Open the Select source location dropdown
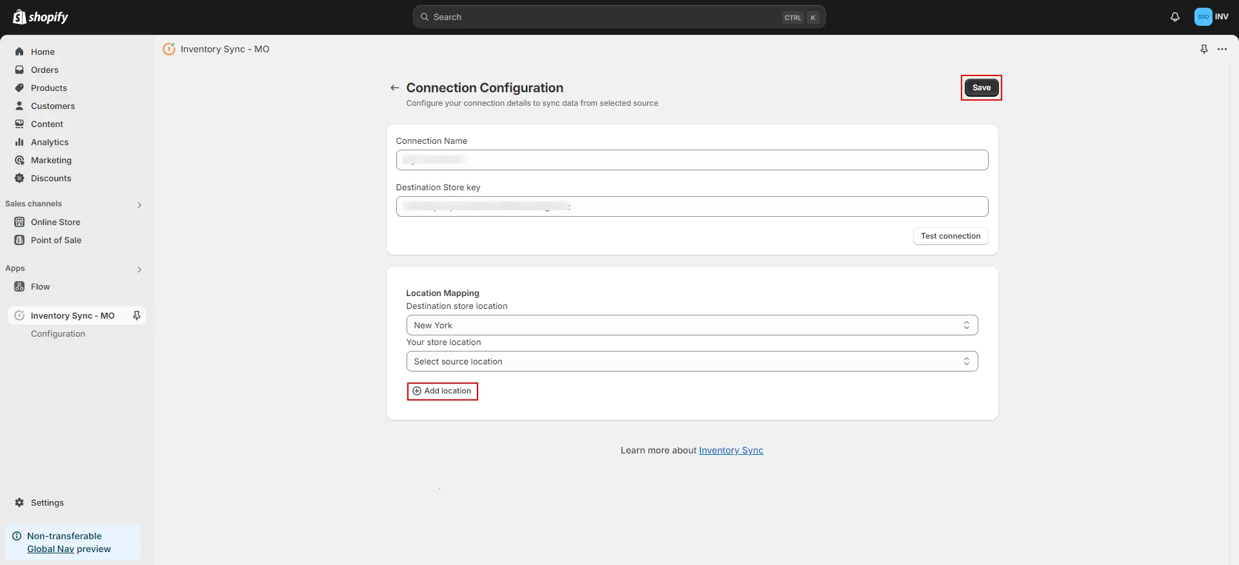 tap(692, 361)
